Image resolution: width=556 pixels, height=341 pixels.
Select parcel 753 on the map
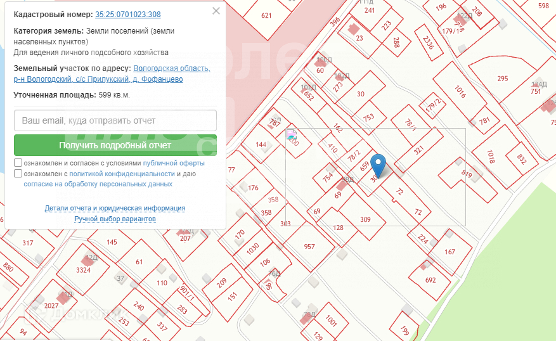(x=369, y=117)
